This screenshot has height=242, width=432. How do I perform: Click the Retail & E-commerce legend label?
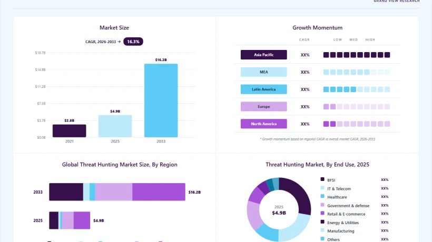[346, 214]
